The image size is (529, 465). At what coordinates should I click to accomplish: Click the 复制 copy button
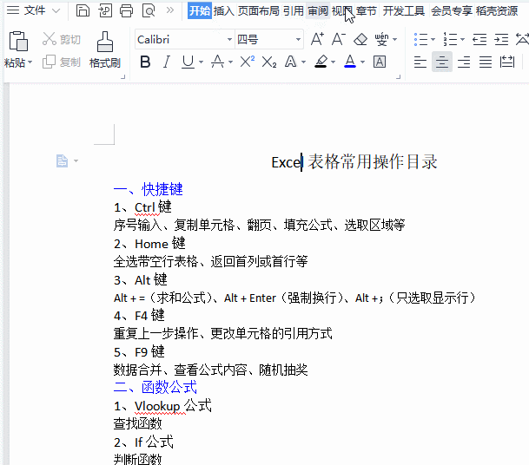62,62
